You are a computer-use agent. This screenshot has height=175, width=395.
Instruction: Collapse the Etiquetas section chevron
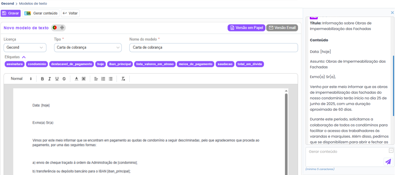tap(24, 57)
